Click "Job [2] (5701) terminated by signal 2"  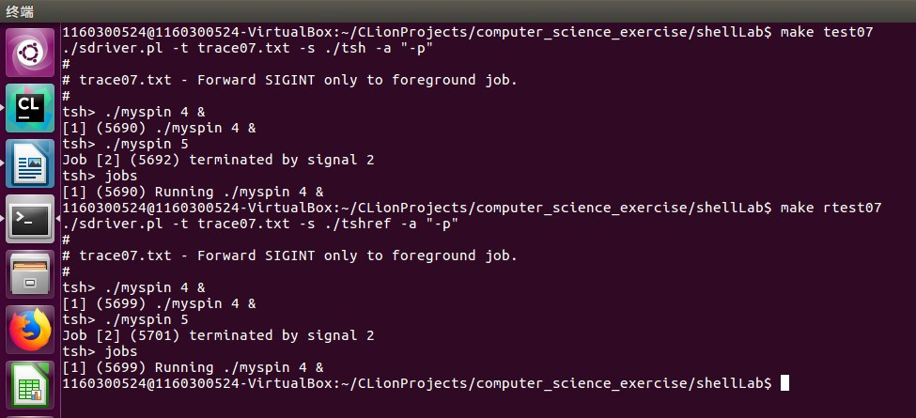218,335
